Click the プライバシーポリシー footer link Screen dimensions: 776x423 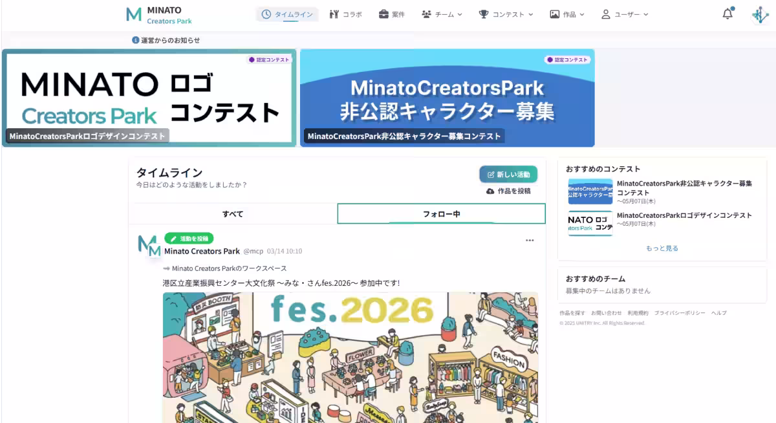click(x=679, y=312)
